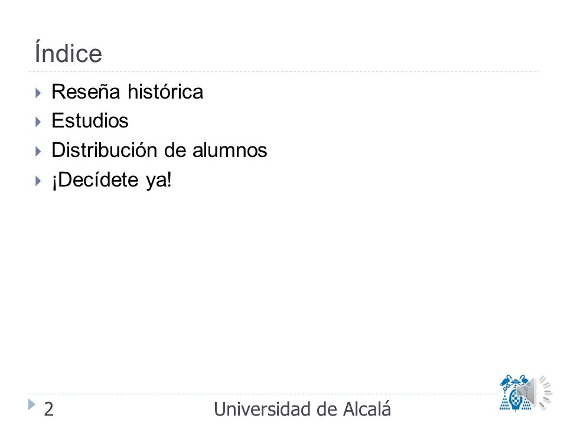Click the bullet arrow beside Estudios
The height and width of the screenshot is (425, 567).
[38, 122]
